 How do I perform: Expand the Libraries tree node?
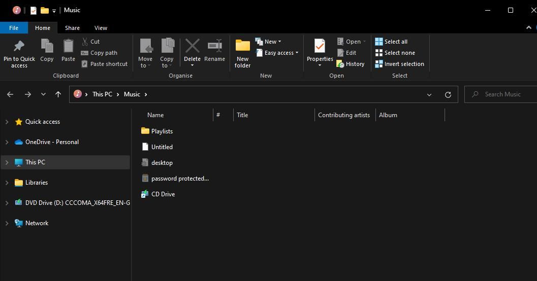[x=7, y=183]
